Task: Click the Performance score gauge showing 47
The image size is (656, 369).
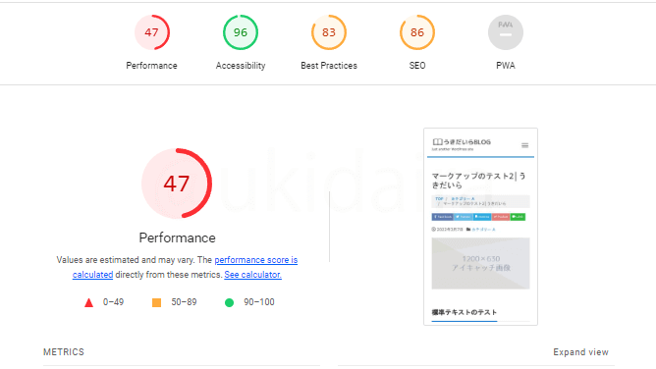Action: click(152, 32)
